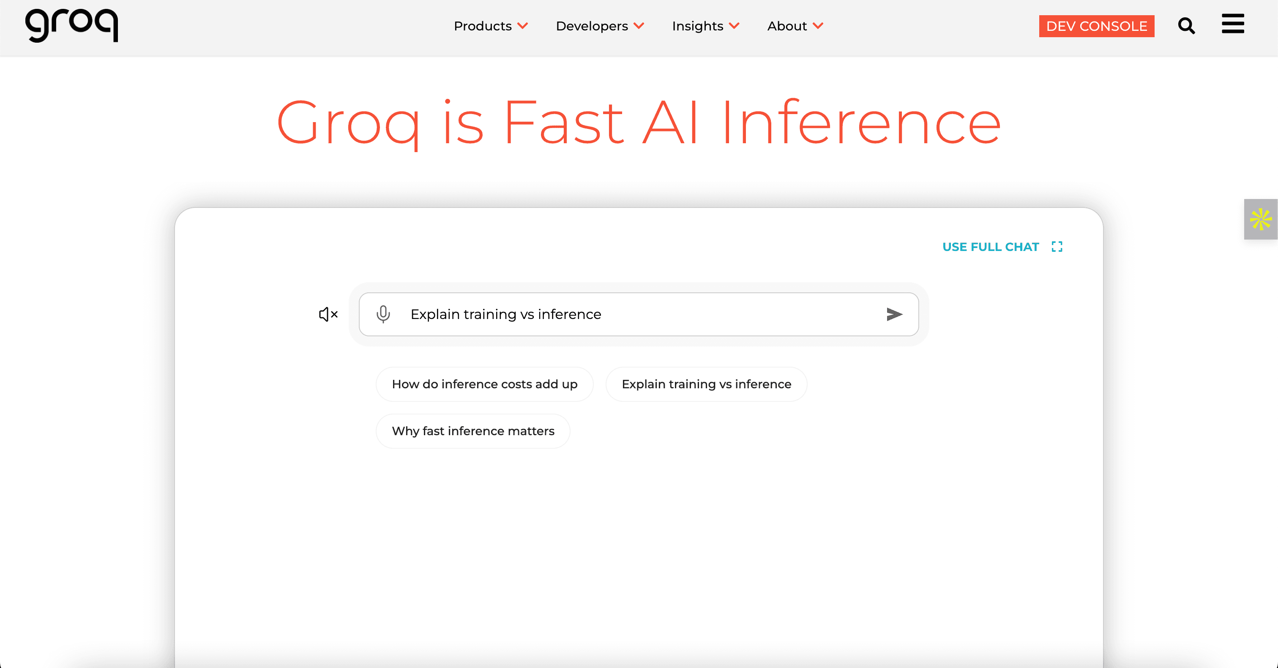Image resolution: width=1278 pixels, height=668 pixels.
Task: Open the search magnifier icon
Action: click(1186, 26)
